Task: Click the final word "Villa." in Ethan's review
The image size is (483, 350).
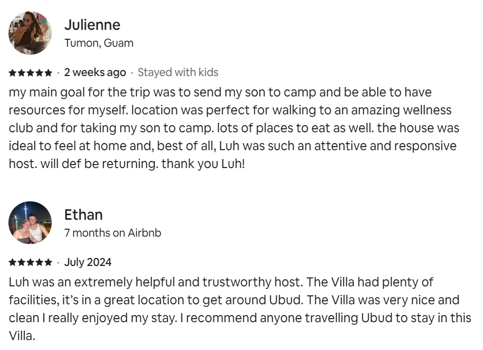Action: [x=22, y=336]
